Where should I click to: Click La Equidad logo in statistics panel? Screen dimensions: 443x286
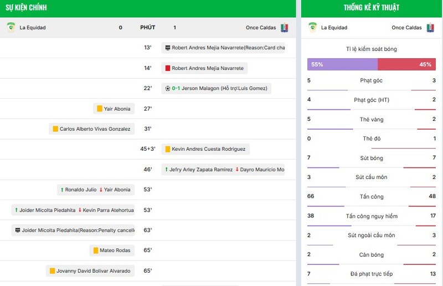click(313, 27)
